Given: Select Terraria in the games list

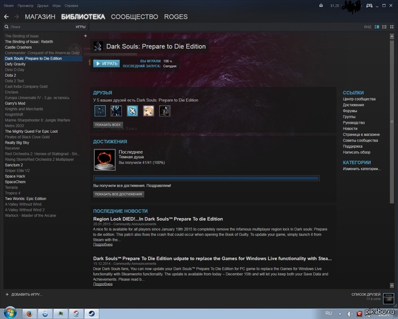Looking at the screenshot, I should click(x=14, y=188).
